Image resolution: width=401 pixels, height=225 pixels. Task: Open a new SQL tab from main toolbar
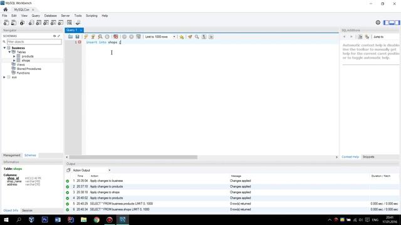pos(6,22)
